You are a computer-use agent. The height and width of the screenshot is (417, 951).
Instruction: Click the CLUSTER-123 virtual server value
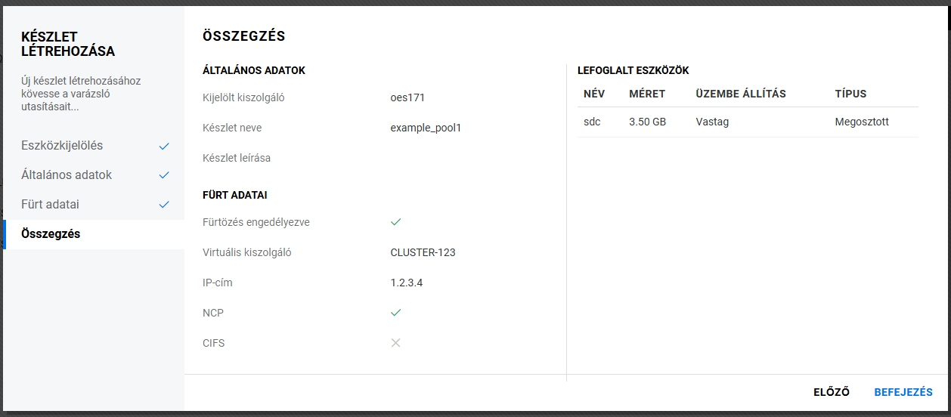(423, 252)
